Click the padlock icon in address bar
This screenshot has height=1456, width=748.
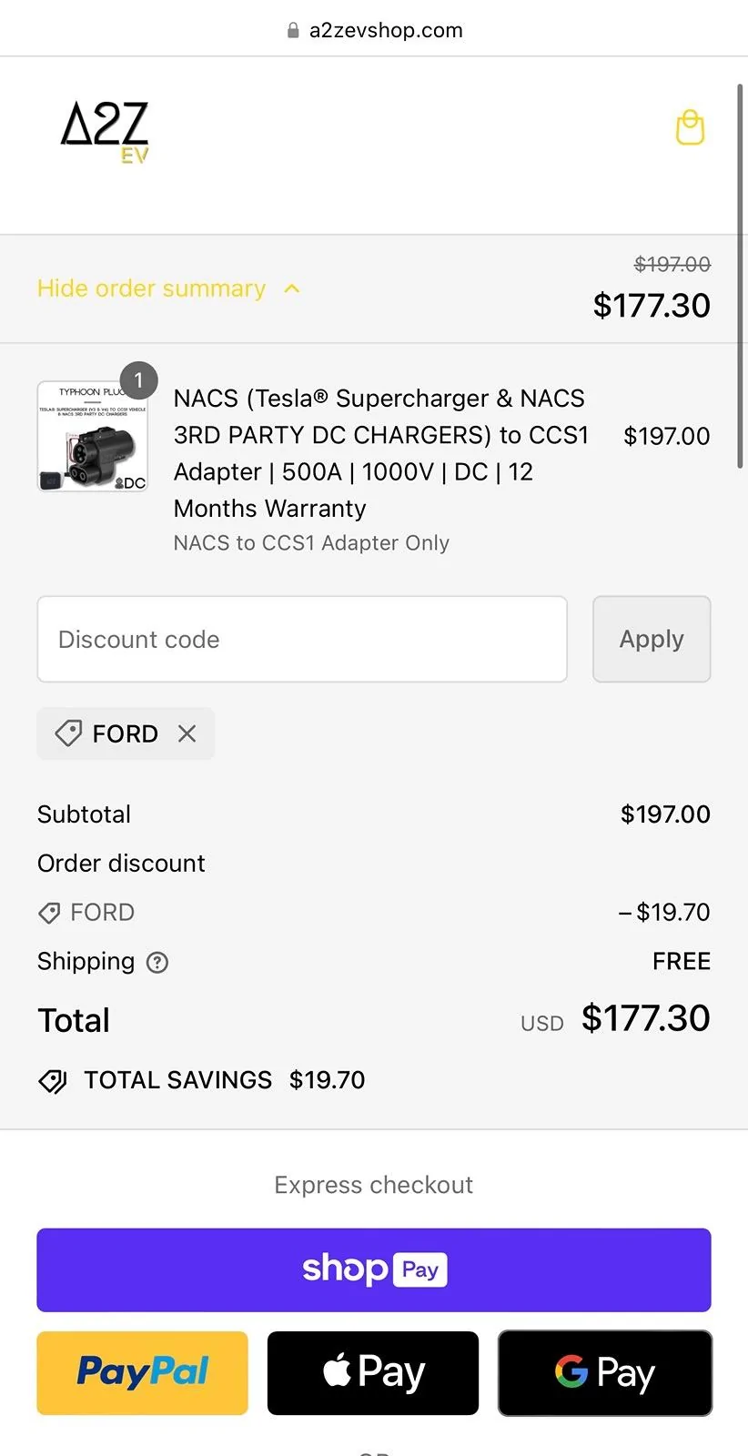pos(293,31)
